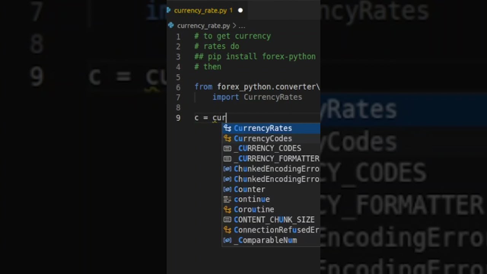Click 'forex_python.converter' in the from statement
Screen dimensions: 487x274
click(267, 87)
